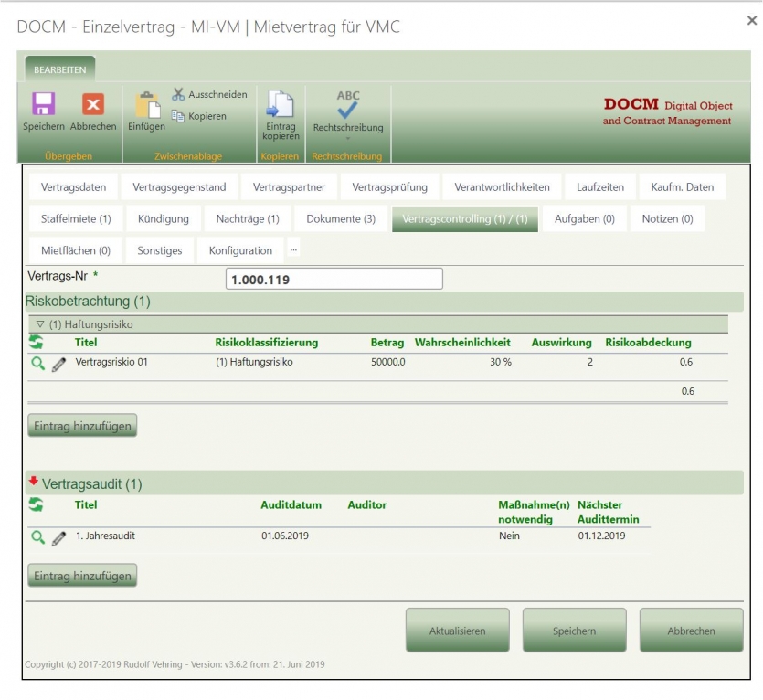Image resolution: width=763 pixels, height=700 pixels.
Task: Open the Mietflächen (0) tab
Action: (x=76, y=250)
